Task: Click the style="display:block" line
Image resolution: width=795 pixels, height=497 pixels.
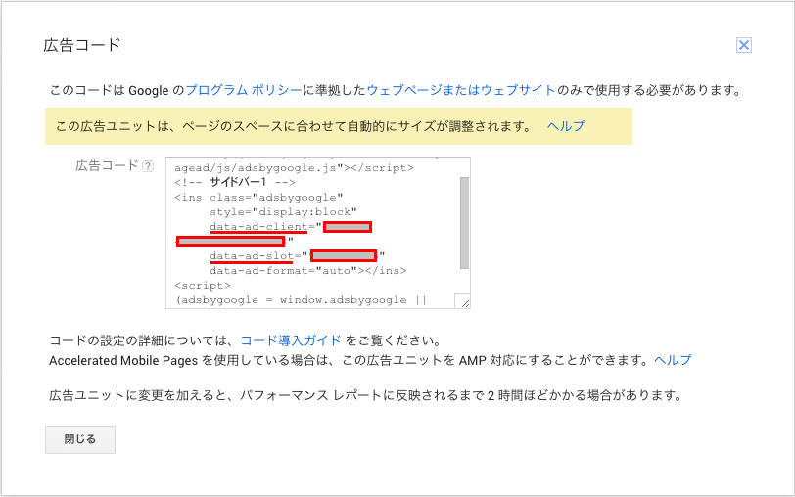Action: point(283,212)
